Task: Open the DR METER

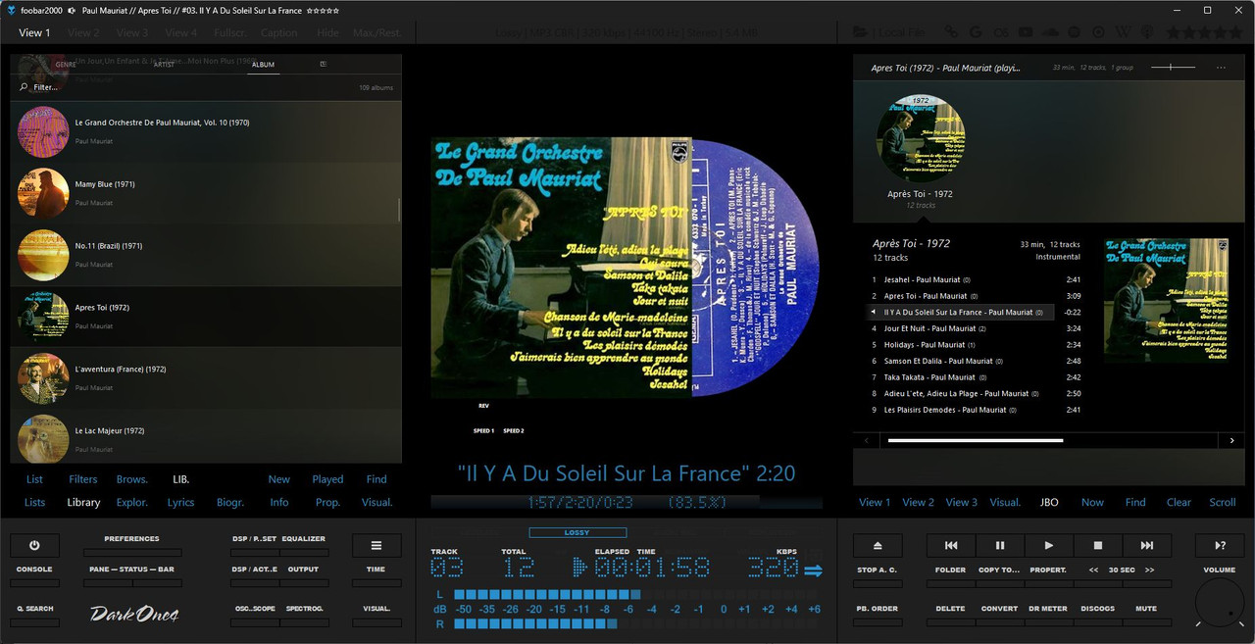Action: [x=1048, y=609]
